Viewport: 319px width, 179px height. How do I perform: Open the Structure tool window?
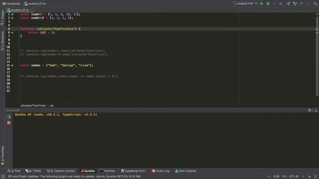[x=2, y=41]
